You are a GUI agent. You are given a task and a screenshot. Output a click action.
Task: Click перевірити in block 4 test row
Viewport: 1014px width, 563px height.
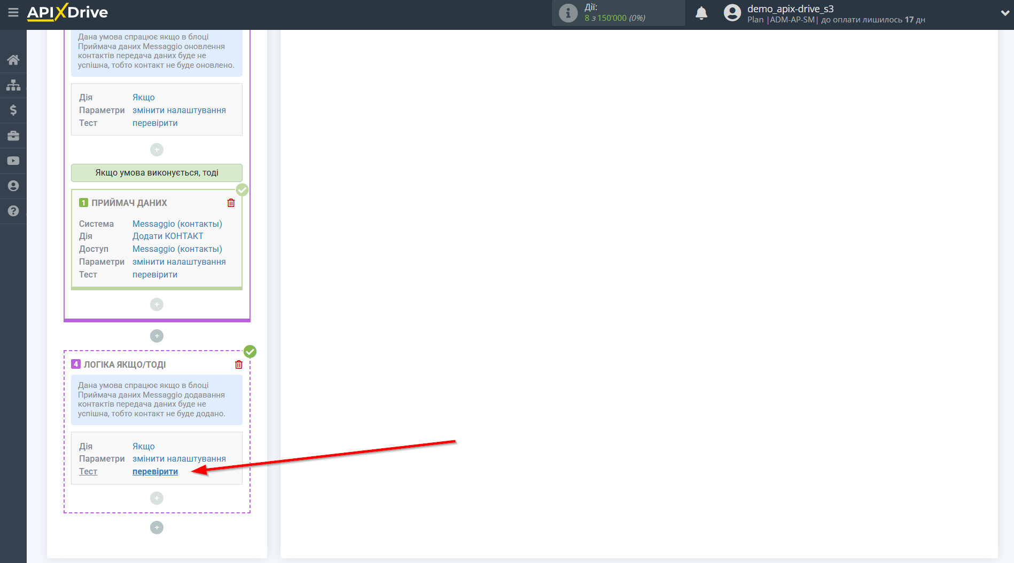[155, 472]
